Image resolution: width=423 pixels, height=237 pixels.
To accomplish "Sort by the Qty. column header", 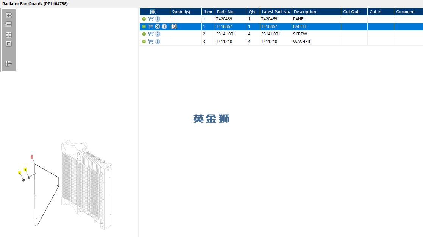I will pos(253,12).
